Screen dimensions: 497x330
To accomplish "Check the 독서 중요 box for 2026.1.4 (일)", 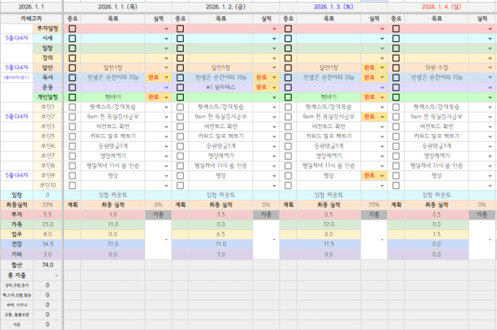I will pyautogui.click(x=396, y=78).
